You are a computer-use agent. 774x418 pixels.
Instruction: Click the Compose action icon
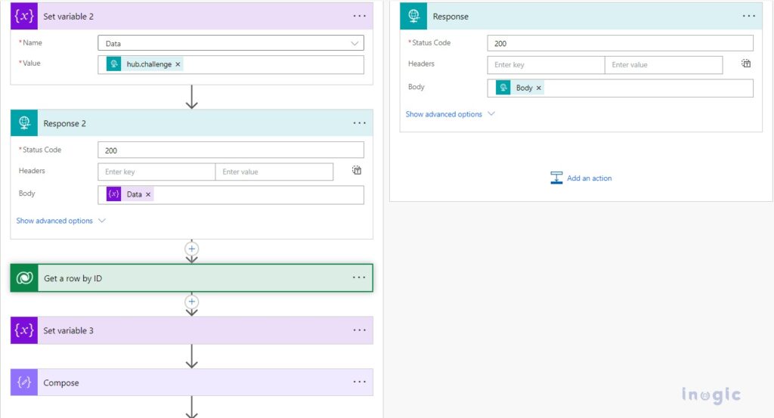24,382
